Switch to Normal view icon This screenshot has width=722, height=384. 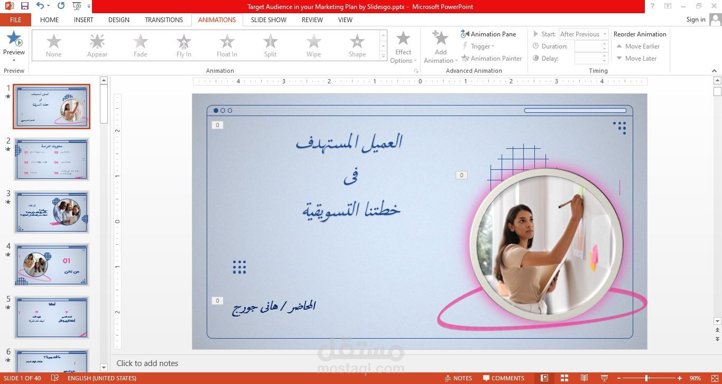pyautogui.click(x=544, y=378)
